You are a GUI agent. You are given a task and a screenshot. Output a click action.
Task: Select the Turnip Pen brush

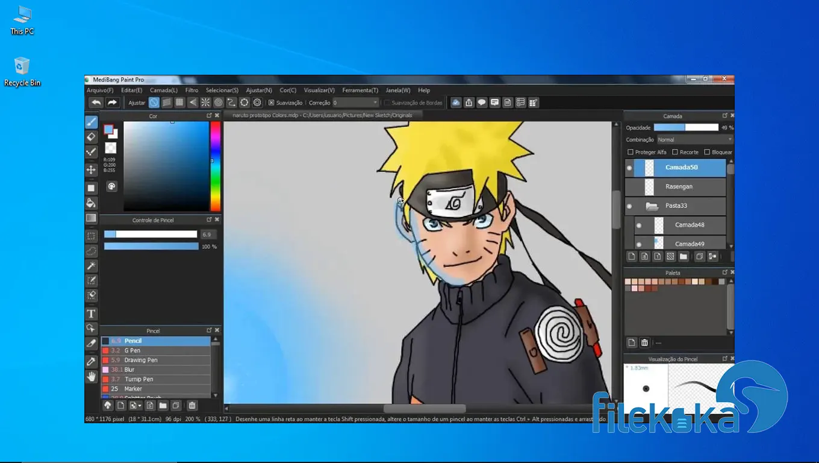[x=155, y=379]
